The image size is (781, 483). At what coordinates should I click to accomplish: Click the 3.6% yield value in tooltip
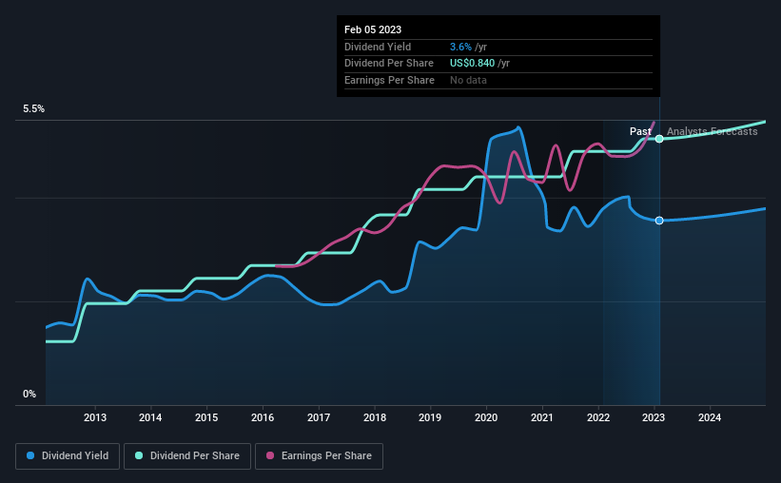point(460,47)
